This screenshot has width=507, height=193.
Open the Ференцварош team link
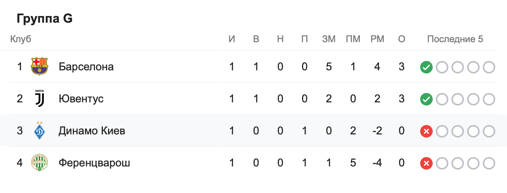click(94, 163)
